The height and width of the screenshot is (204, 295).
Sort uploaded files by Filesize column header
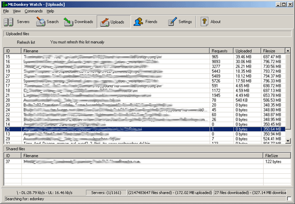coord(272,51)
